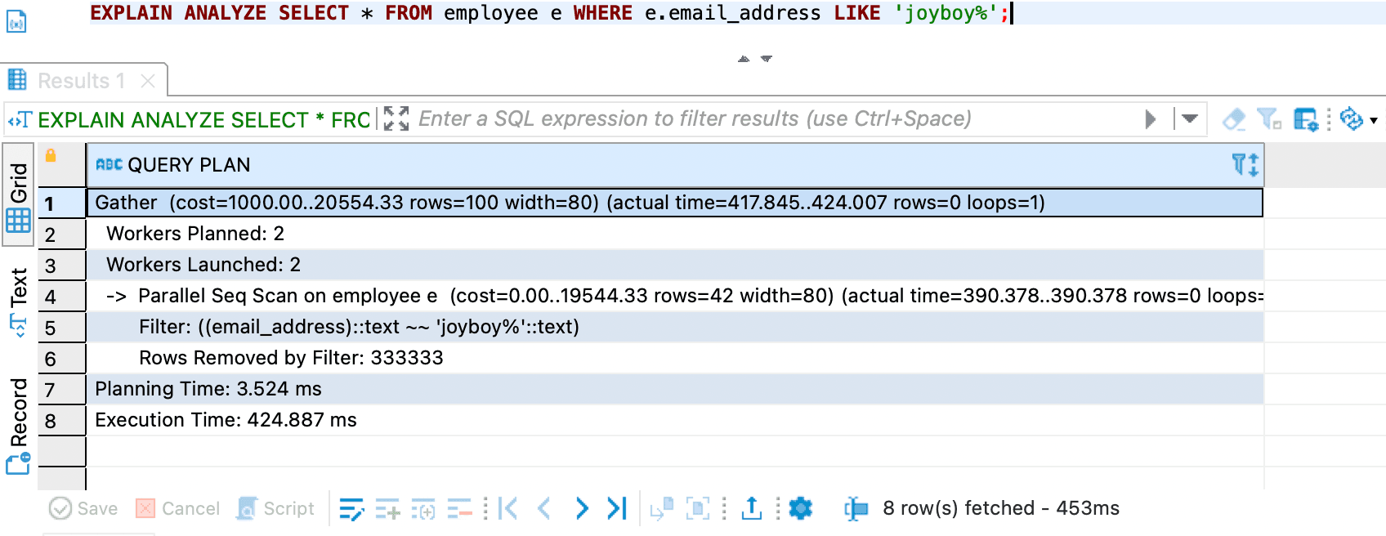This screenshot has height=536, width=1386.
Task: Click the minimize results panel down arrow
Action: pos(767,59)
